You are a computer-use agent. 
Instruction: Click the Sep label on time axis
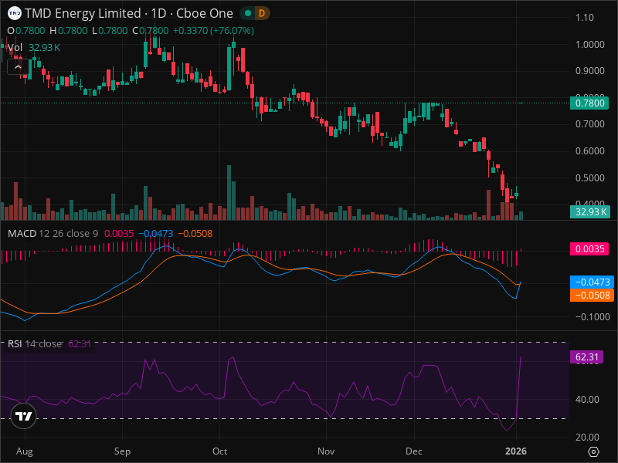click(122, 451)
